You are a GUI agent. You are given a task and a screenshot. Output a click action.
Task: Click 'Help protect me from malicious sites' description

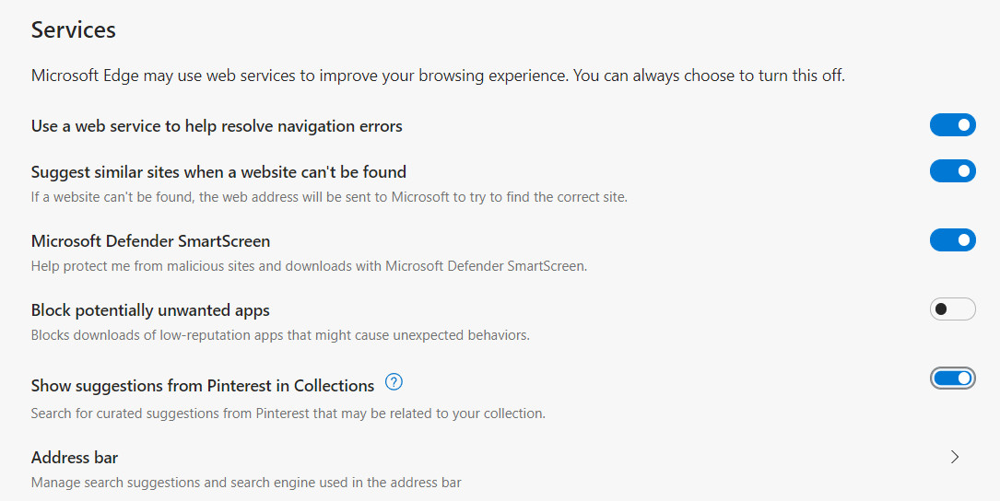310,266
